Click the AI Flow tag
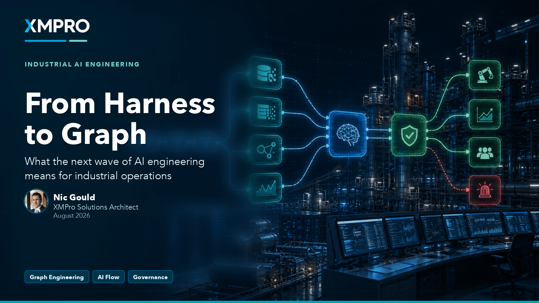 point(109,277)
